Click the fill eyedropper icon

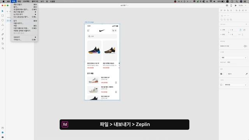click(x=246, y=74)
